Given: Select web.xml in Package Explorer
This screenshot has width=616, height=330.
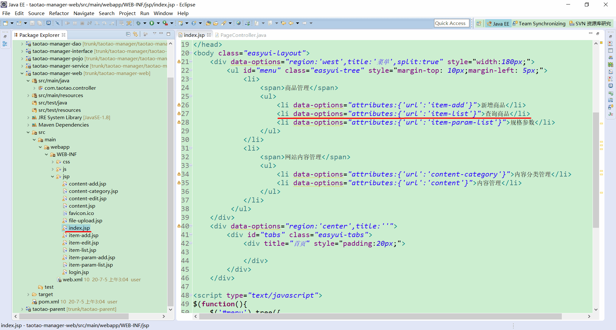Looking at the screenshot, I should 73,280.
